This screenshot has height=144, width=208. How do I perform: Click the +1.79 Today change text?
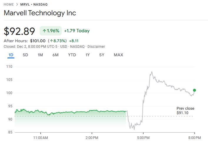(x=77, y=31)
